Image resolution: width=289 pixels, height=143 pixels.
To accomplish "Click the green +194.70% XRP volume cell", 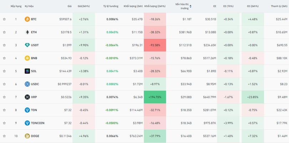I will point(155,97).
